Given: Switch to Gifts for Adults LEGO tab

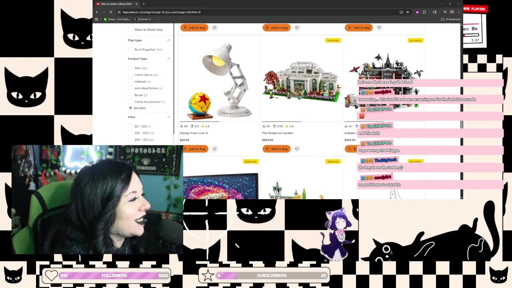Looking at the screenshot, I should (117, 4).
